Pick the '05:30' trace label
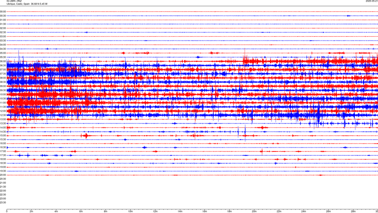 pyautogui.click(x=3, y=57)
